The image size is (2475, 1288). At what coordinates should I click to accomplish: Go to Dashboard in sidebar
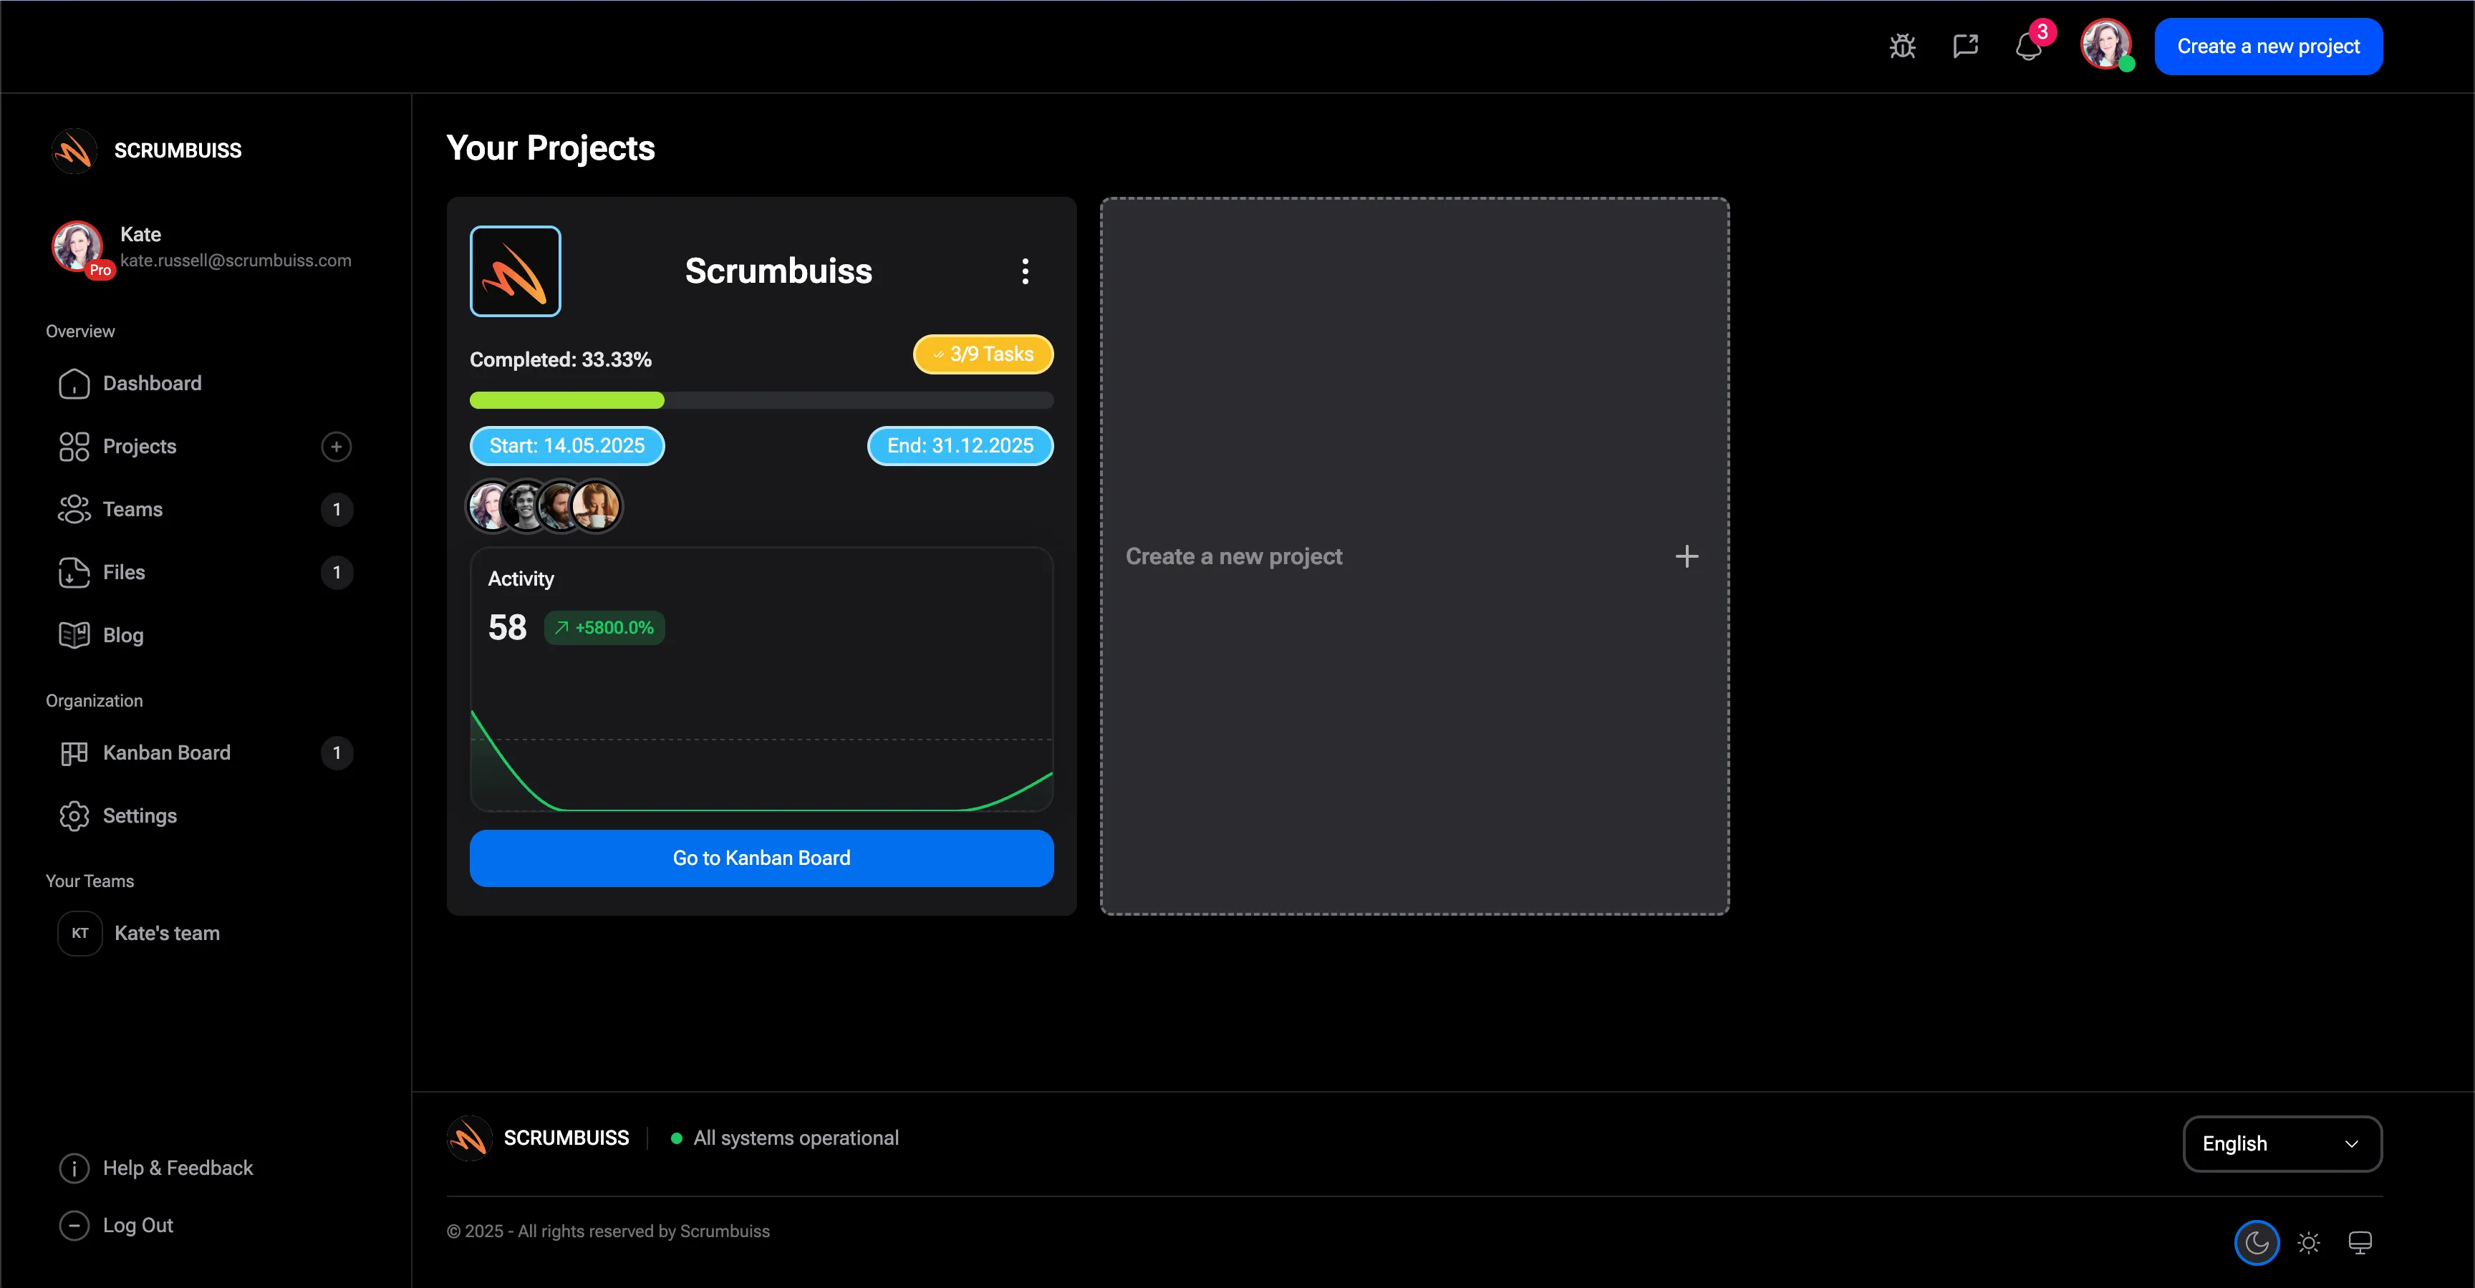tap(152, 383)
